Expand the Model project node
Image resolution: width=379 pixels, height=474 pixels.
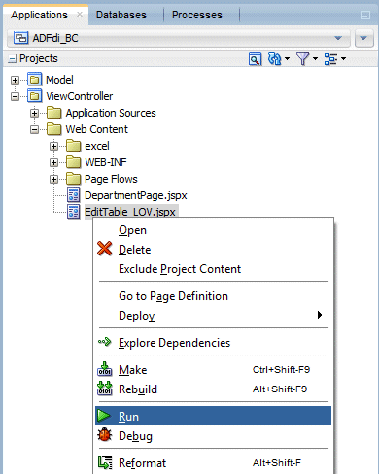tap(15, 80)
